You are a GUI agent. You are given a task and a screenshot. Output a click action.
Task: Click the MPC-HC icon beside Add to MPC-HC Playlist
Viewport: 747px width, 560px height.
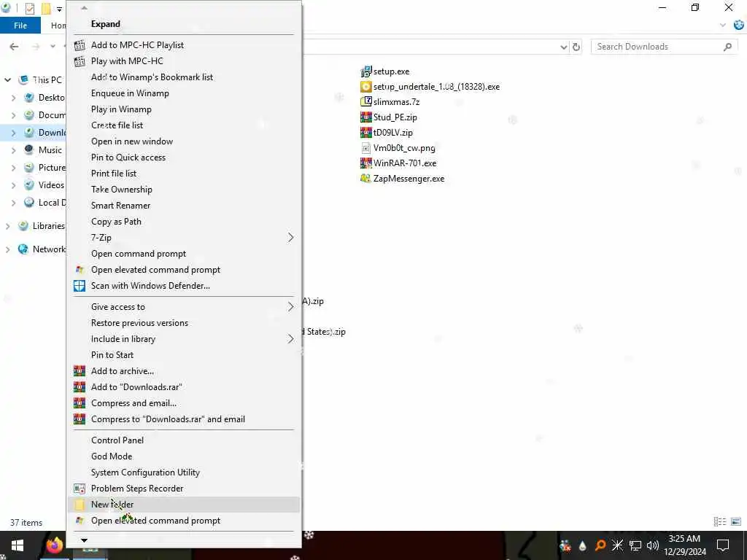[80, 45]
